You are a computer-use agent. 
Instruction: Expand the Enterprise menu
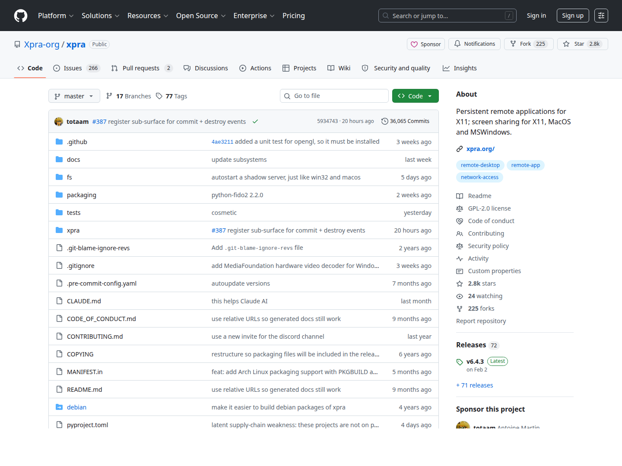click(x=254, y=16)
